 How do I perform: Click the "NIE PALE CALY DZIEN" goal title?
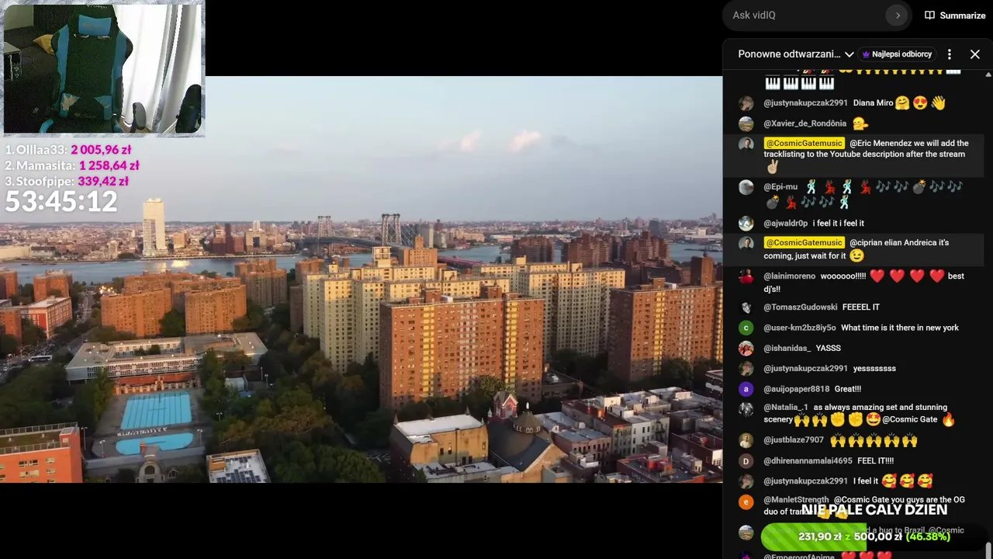tap(874, 510)
